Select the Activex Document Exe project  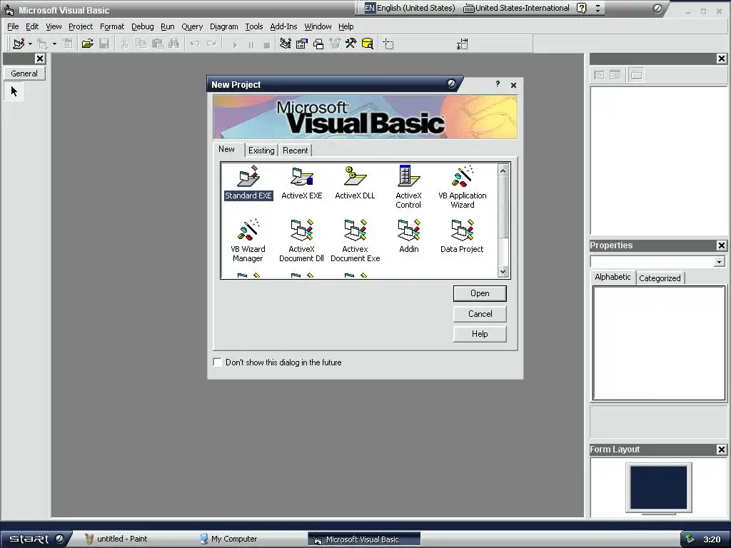(355, 240)
